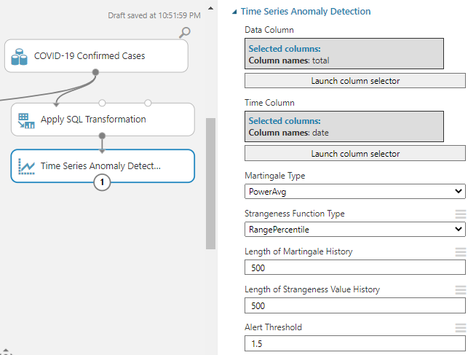Open the Length of Martingale History menu icon
Viewport: 476px width, 355px height.
[460, 252]
